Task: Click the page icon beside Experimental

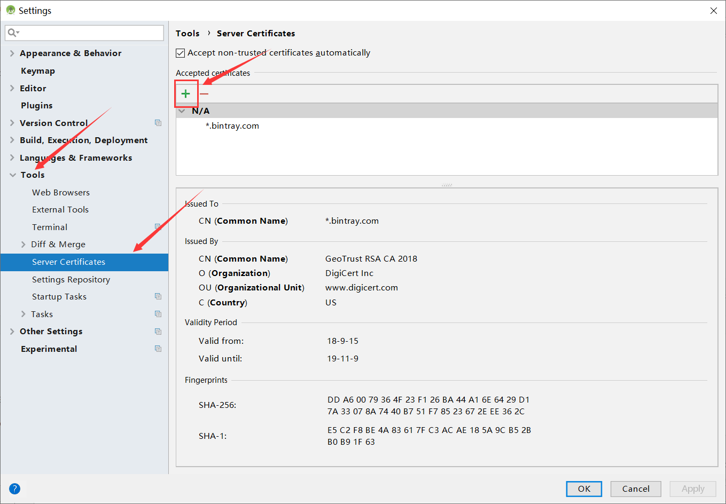Action: pos(158,348)
